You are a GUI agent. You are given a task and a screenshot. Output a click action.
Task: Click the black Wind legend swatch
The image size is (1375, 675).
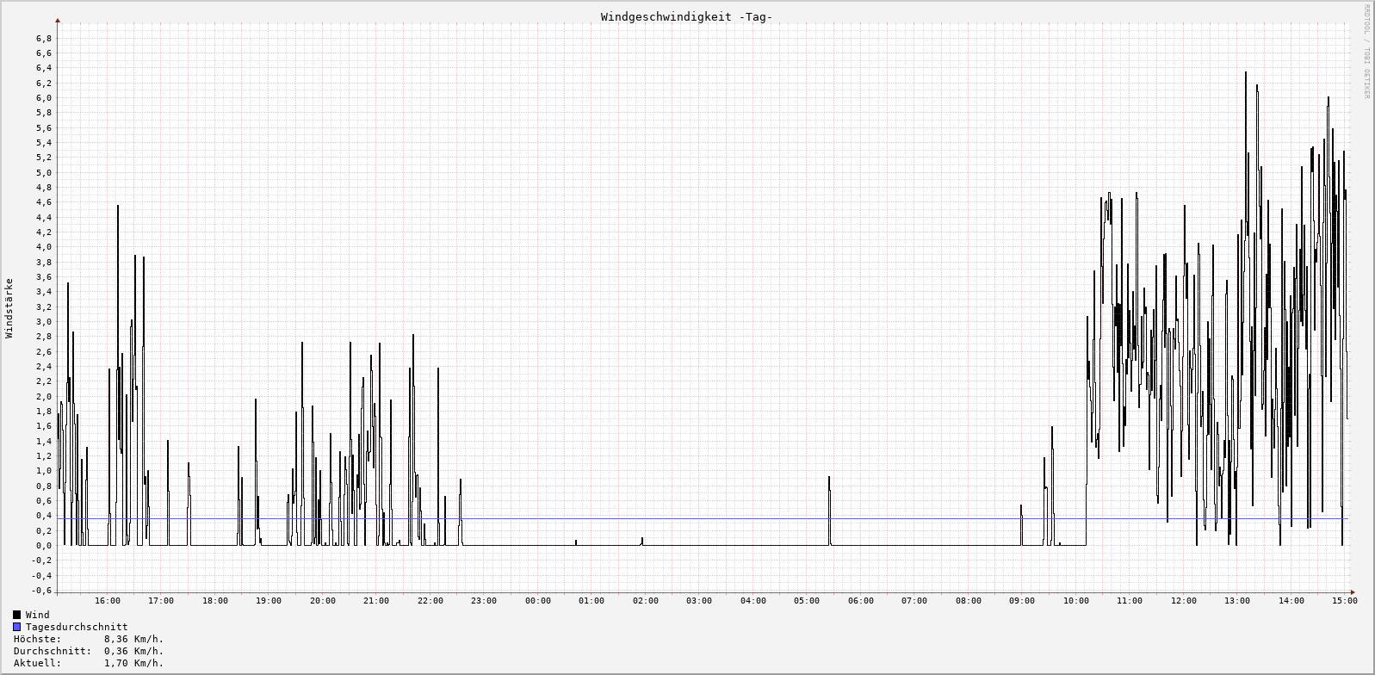click(16, 615)
